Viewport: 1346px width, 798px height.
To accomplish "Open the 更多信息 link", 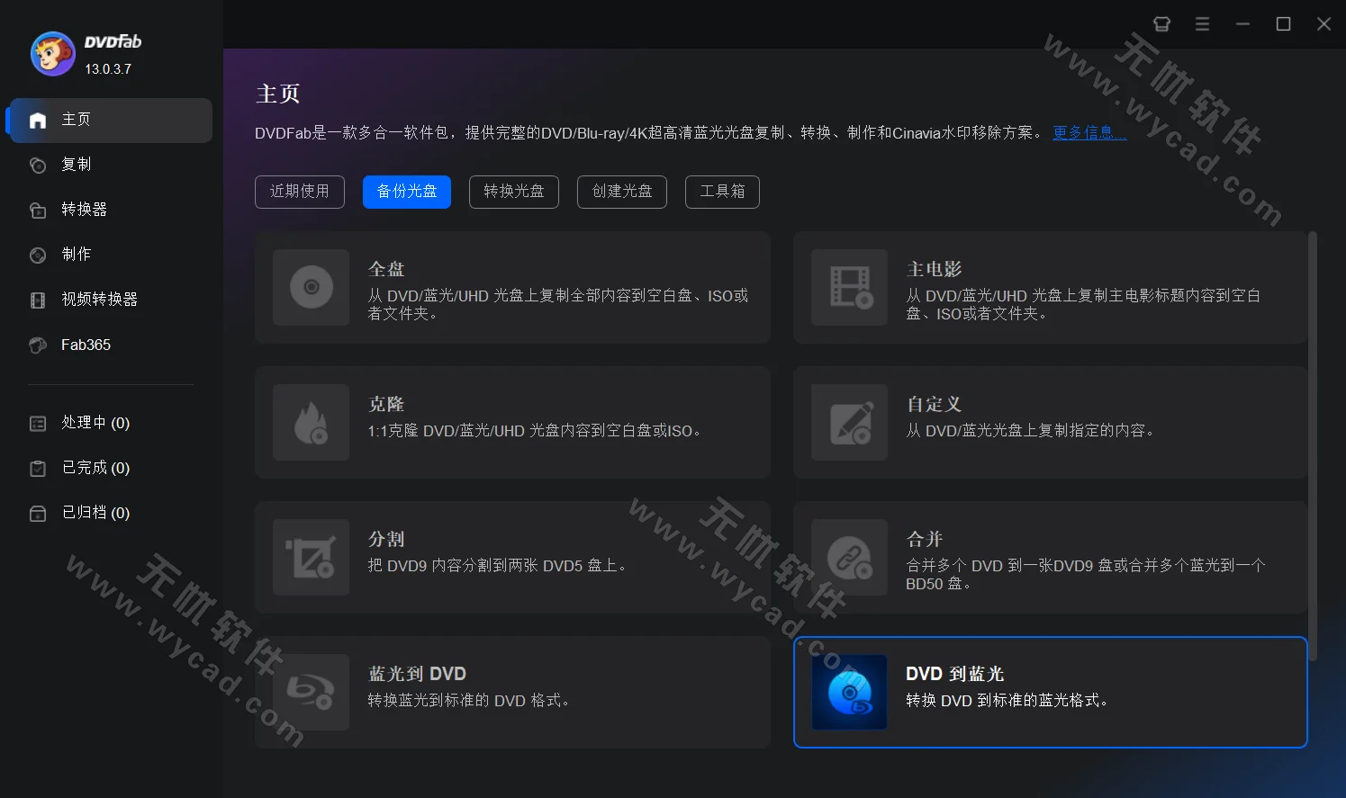I will tap(1089, 132).
